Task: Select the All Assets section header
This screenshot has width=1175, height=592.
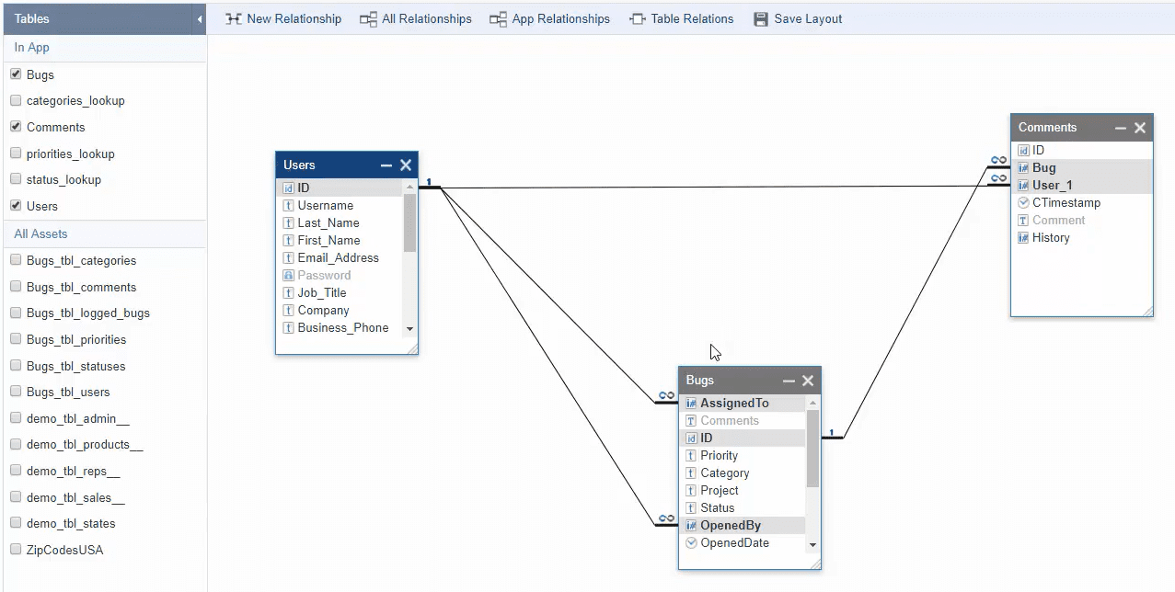Action: (x=40, y=234)
